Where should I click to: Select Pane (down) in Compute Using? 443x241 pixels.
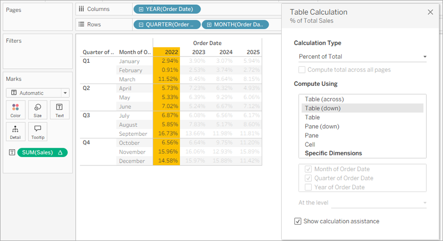point(322,127)
